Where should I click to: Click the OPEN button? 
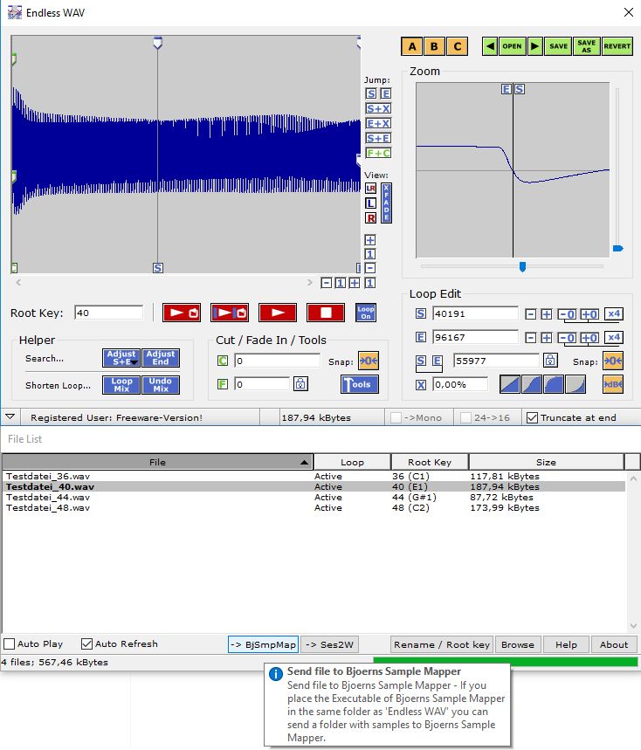[512, 46]
